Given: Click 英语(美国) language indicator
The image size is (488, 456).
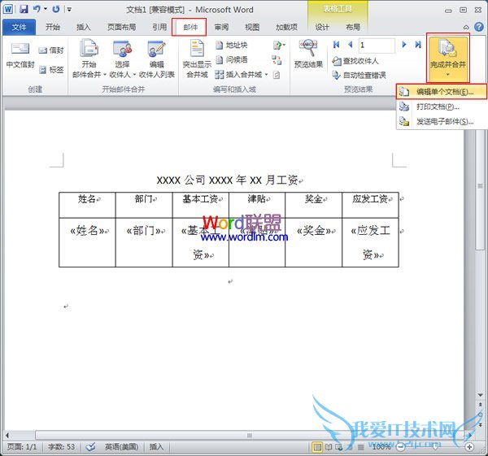Looking at the screenshot, I should (x=121, y=447).
